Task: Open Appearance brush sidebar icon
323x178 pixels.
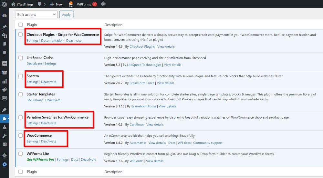Action: (5, 110)
